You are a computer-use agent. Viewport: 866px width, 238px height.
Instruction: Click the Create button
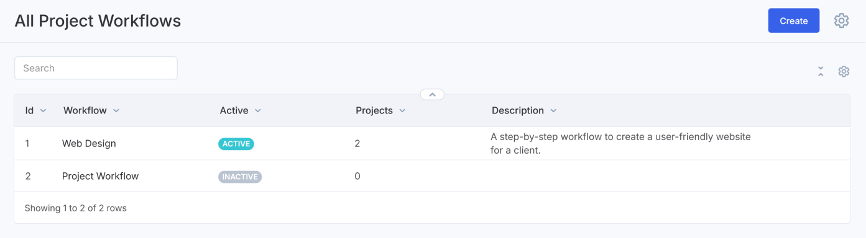click(x=794, y=20)
